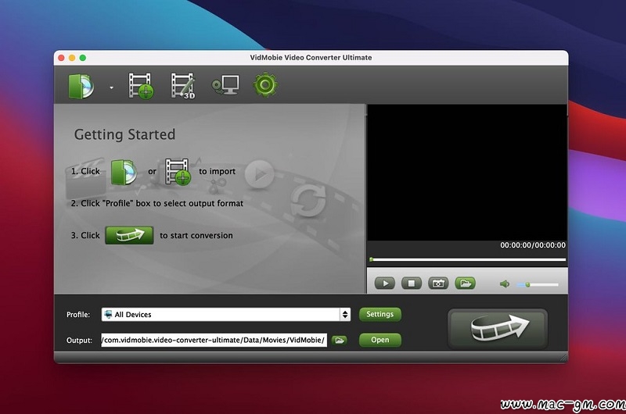Click the green Settings button
The image size is (626, 414).
380,314
